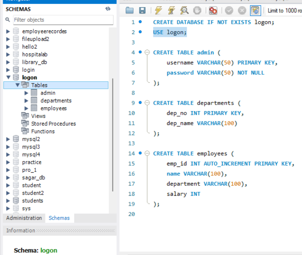Expand the admin table node
Screen dimensions: 302x255
point(26,93)
